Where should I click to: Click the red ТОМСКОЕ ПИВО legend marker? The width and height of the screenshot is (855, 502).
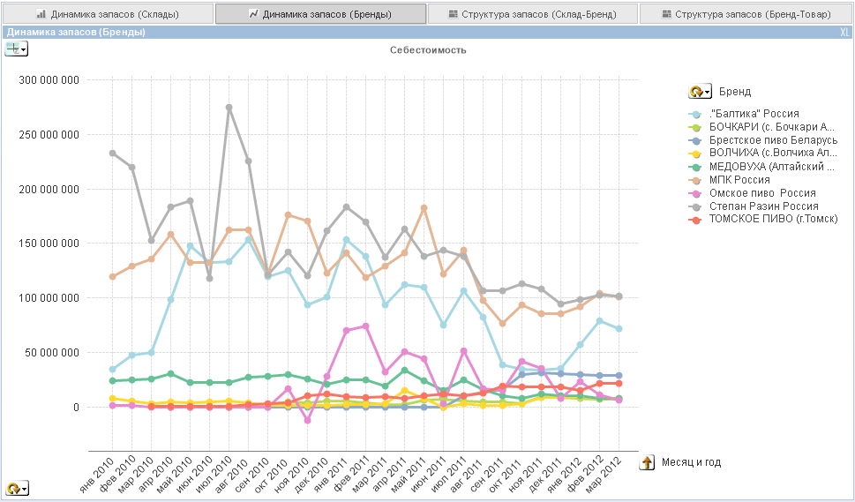696,219
